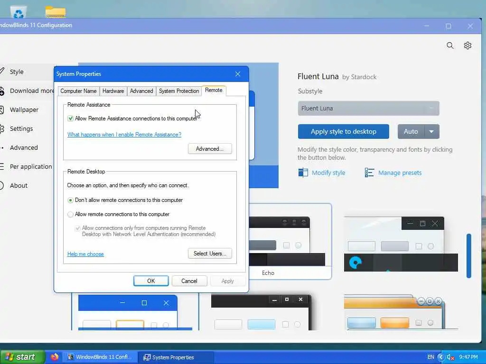Open search in WindowBlinds Configuration
This screenshot has height=364, width=486.
tap(450, 46)
